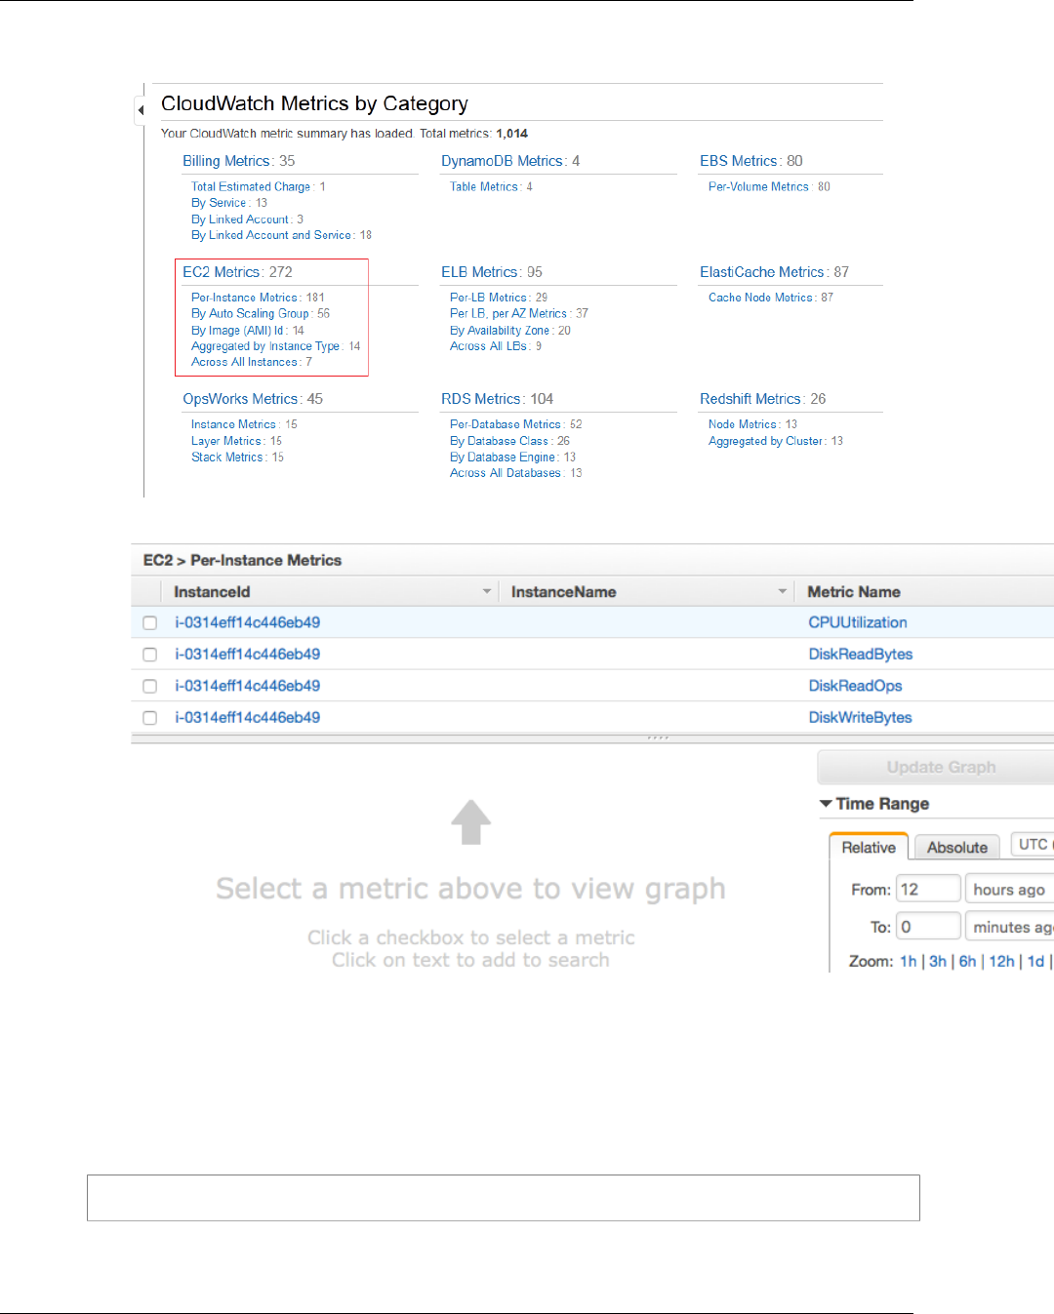Open EC2 Per-Instance Metrics
The height and width of the screenshot is (1314, 1054).
tap(244, 298)
